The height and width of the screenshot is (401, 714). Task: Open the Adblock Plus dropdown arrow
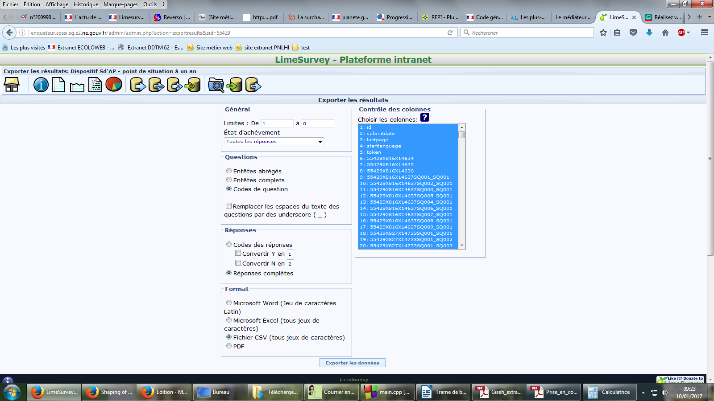689,33
